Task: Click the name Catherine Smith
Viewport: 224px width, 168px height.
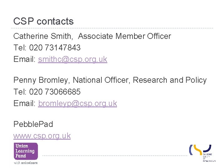Action: pyautogui.click(x=43, y=36)
